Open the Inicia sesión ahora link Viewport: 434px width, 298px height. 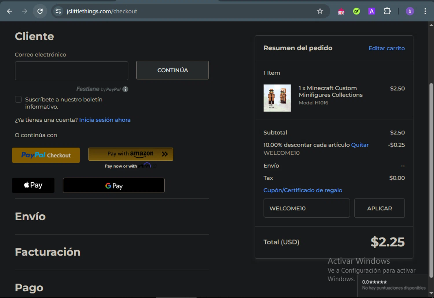click(105, 120)
